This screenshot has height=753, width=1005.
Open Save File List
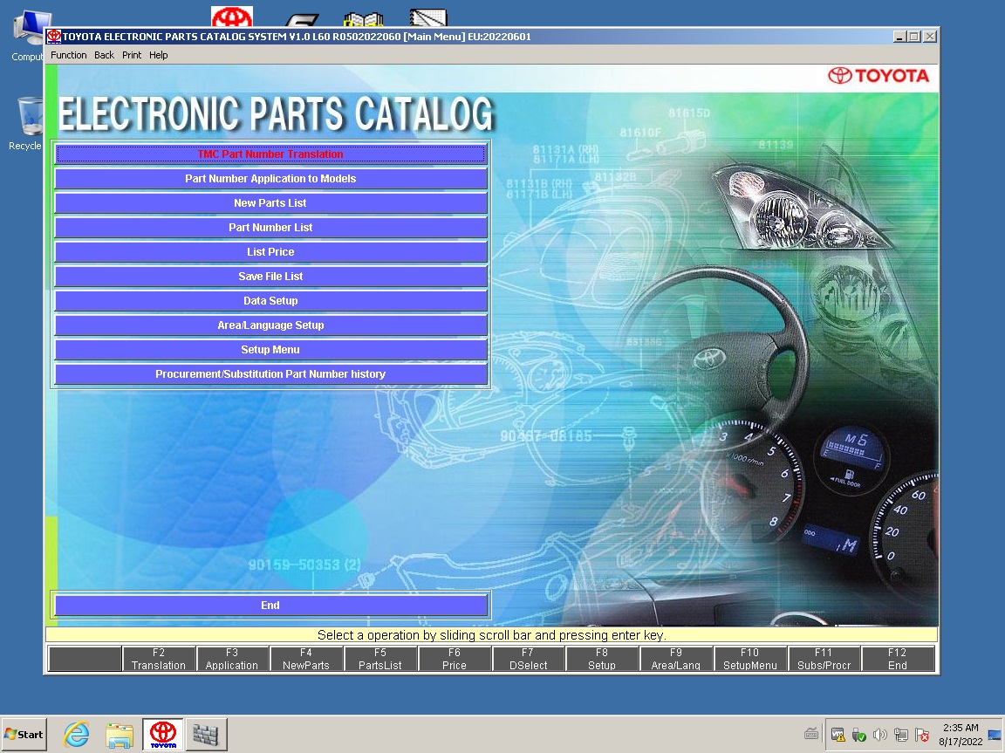[x=270, y=277]
